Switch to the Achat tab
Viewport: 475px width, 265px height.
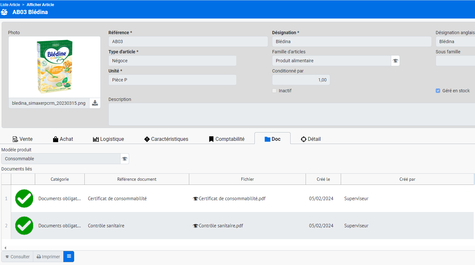tap(63, 139)
